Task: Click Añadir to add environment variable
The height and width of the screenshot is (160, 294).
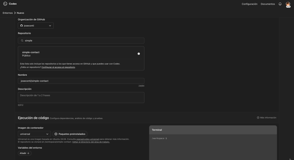Action: [25, 153]
